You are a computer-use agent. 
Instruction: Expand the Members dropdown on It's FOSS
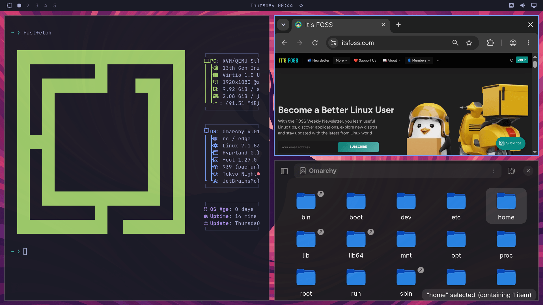419,60
